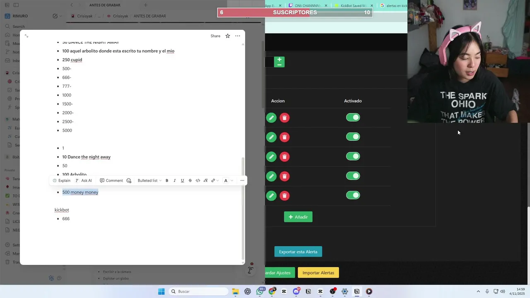Viewport: 530px width, 298px height.
Task: Click the green plus/minus icon above the table
Action: tap(279, 62)
